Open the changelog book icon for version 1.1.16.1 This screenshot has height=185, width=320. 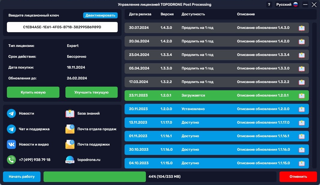302,136
